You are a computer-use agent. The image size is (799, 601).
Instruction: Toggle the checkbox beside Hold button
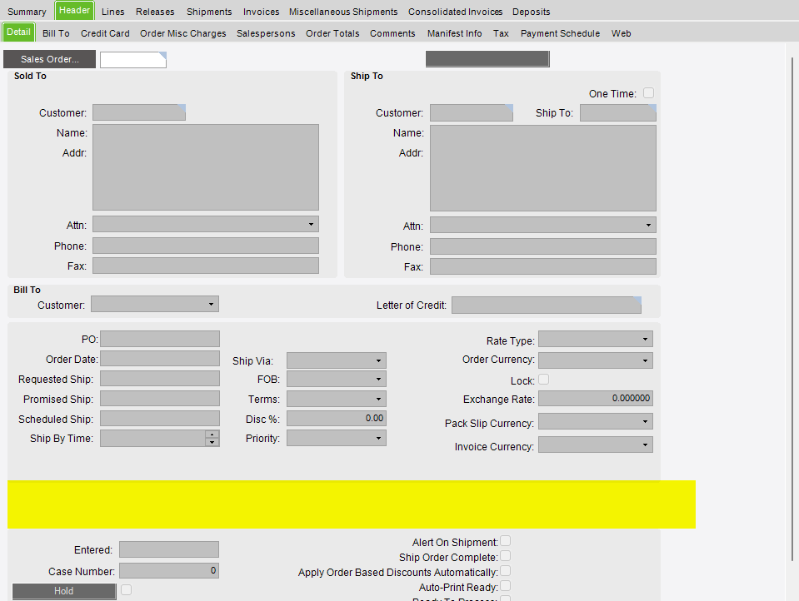pos(126,590)
